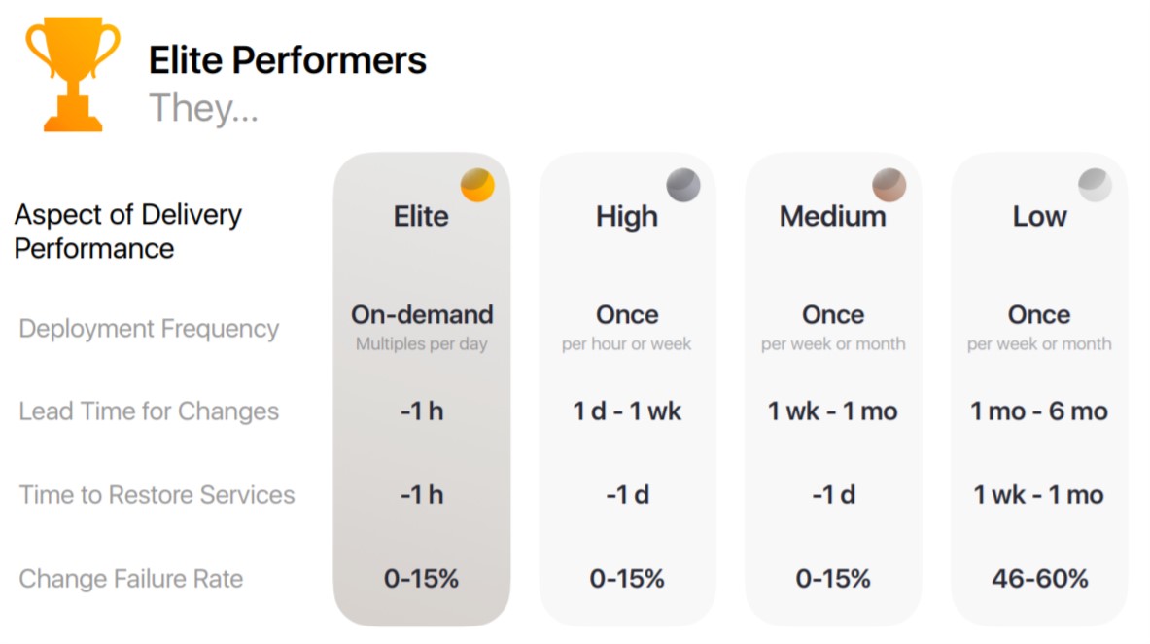Click the 1 mo - 6 mo lead time
This screenshot has height=644, width=1150.
coord(1039,411)
